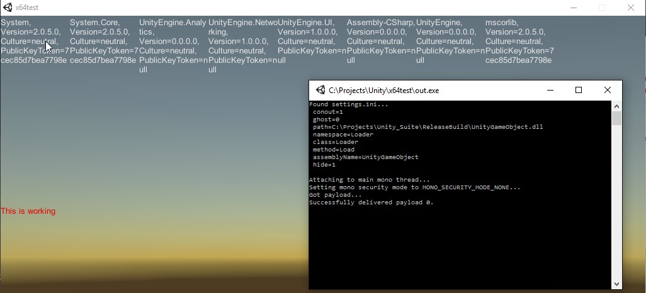Click the Unity icon in out.exe console title bar

pyautogui.click(x=320, y=90)
